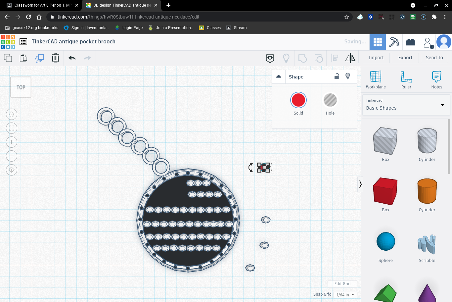Open the Snap Grid value dropdown
This screenshot has height=302, width=452.
pyautogui.click(x=345, y=295)
